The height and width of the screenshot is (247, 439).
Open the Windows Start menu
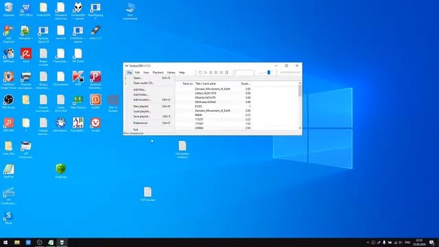[x=5, y=242]
